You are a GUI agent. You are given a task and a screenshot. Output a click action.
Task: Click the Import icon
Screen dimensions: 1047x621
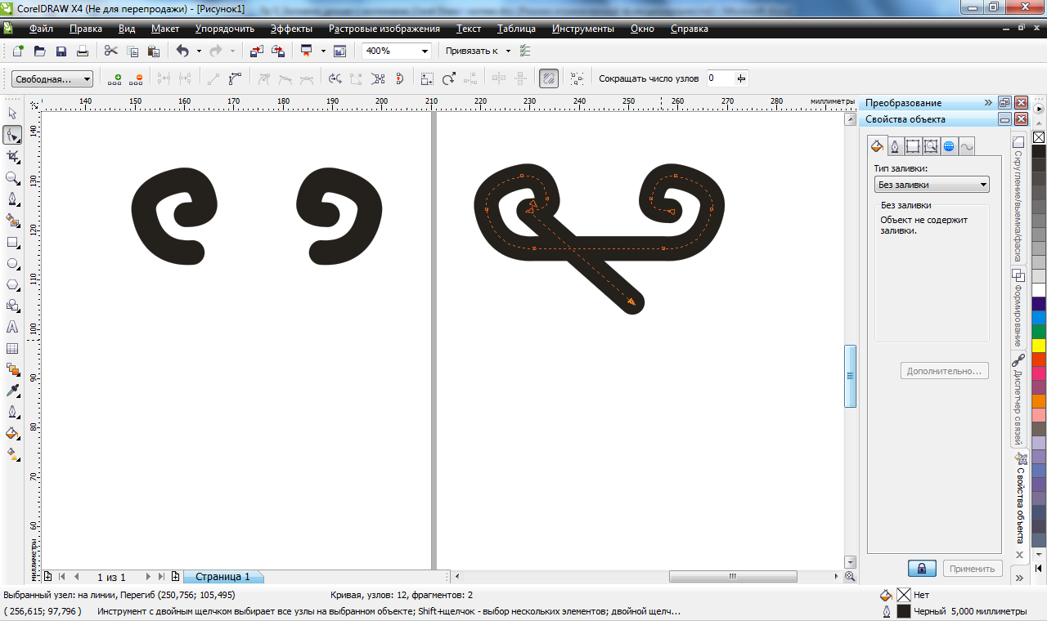tap(257, 51)
